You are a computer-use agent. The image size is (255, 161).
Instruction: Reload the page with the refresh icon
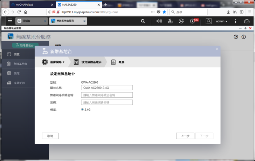19,12
